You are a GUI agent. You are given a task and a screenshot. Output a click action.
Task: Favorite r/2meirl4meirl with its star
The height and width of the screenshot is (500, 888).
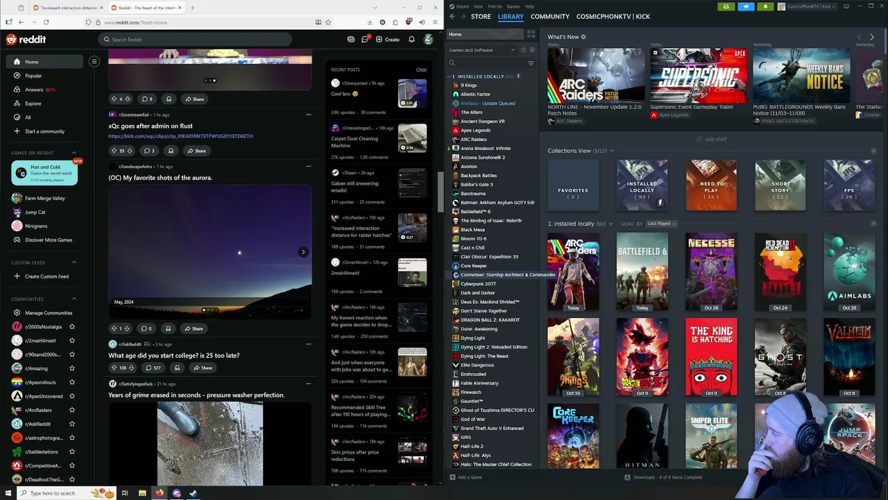[72, 341]
